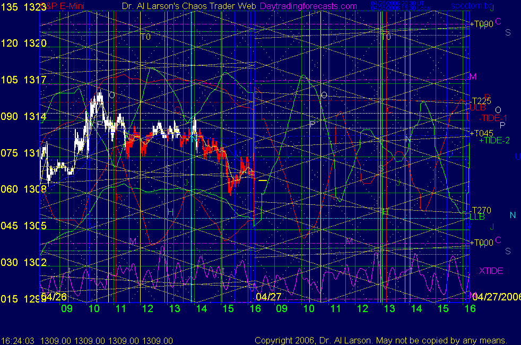Select the "spcctom.txt" file name label
The width and height of the screenshot is (521, 345).
point(472,6)
